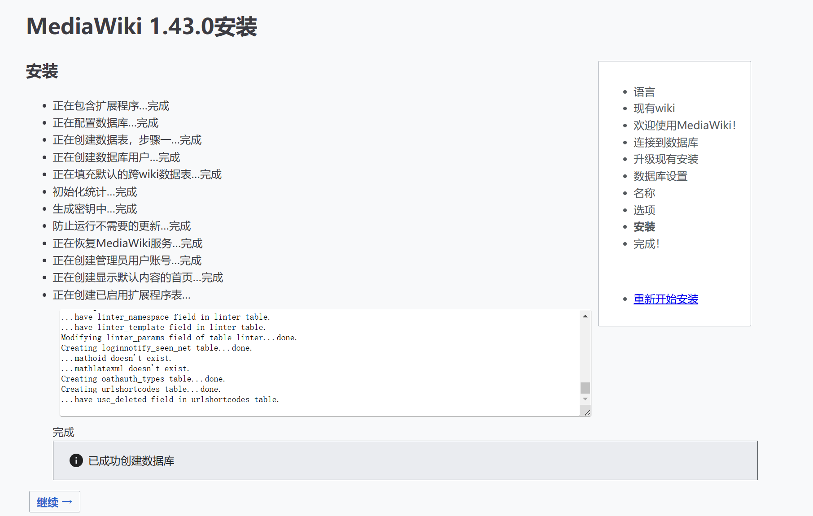Screen dimensions: 813x516
Task: Click inside the installation log text area
Action: [314, 359]
